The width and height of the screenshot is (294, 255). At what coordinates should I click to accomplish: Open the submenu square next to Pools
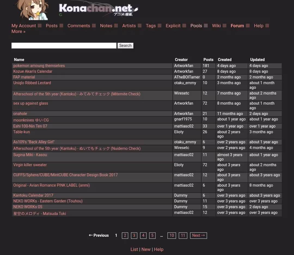(x=206, y=26)
